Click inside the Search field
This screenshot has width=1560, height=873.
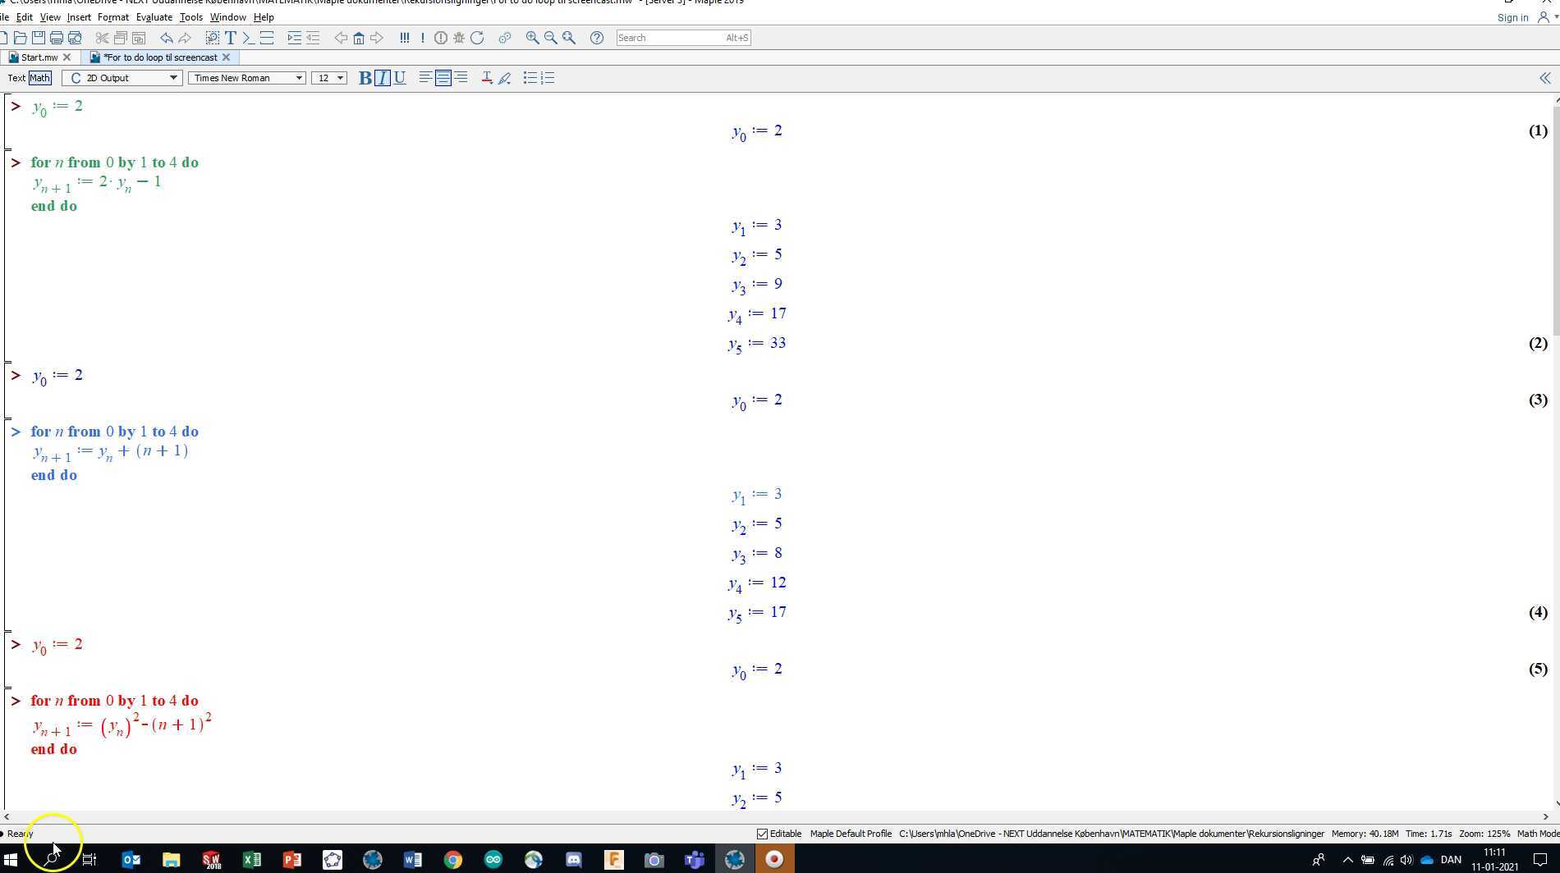681,38
